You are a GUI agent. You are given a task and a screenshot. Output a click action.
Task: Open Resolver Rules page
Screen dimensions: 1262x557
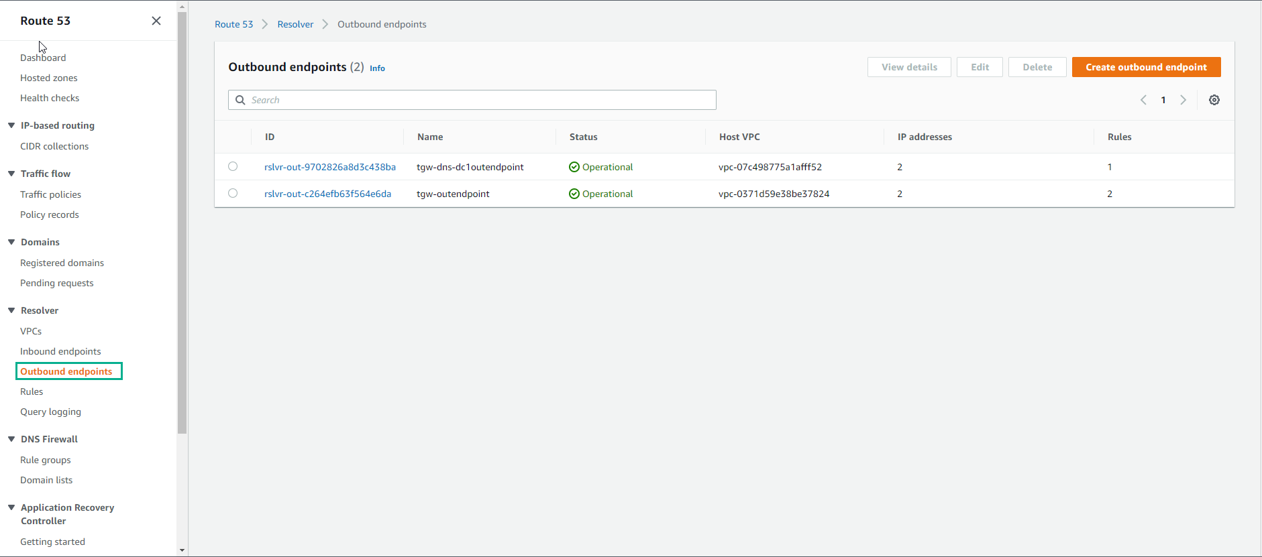[32, 391]
